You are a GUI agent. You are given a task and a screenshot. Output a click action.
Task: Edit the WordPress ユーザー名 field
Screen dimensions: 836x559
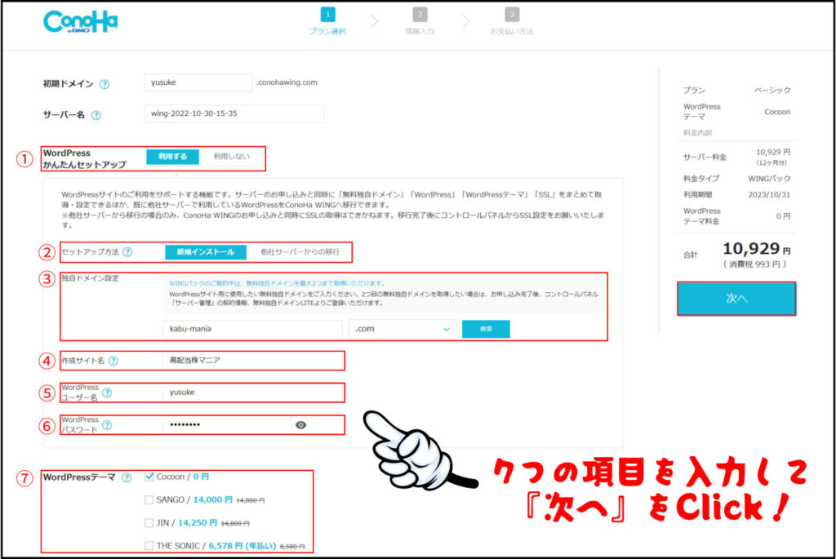point(253,393)
